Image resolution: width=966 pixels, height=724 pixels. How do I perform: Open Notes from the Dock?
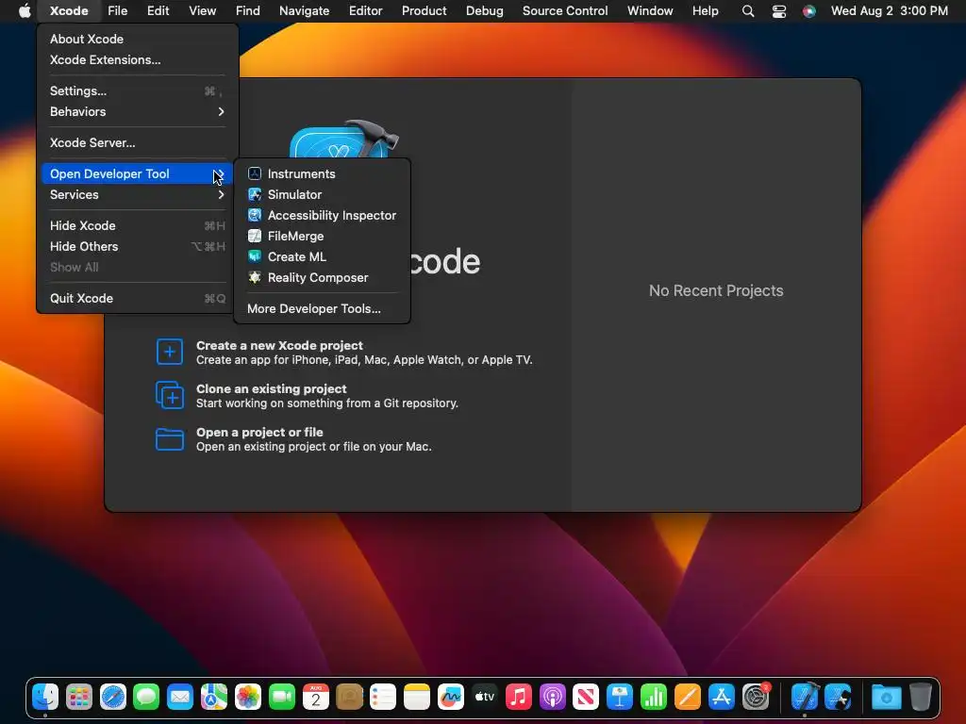[416, 697]
